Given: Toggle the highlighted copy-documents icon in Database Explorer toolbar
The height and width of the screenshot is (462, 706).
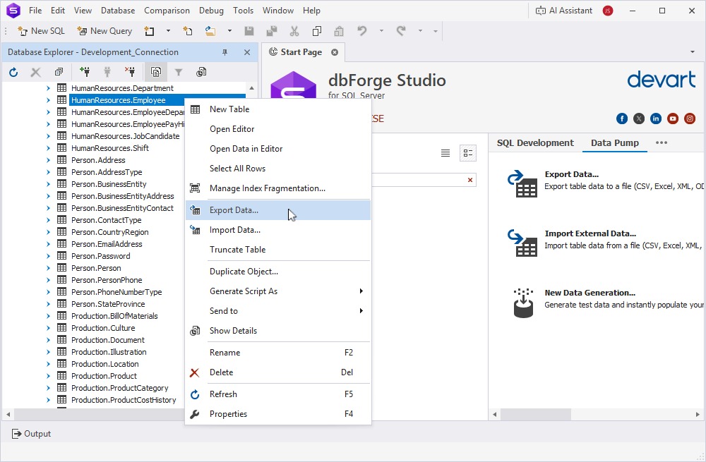Looking at the screenshot, I should point(156,72).
